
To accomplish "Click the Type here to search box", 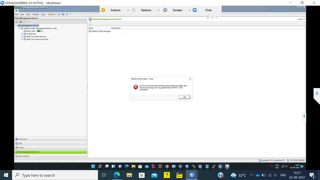I will (x=55, y=175).
